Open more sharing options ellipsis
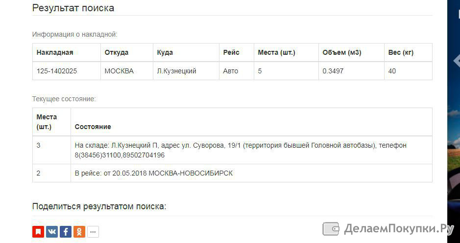The width and height of the screenshot is (460, 243). (x=93, y=232)
